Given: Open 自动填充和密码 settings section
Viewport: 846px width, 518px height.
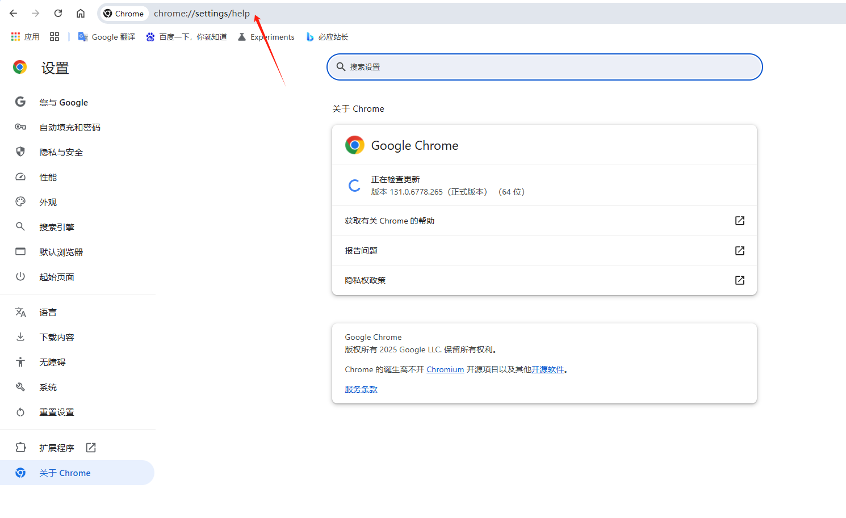Looking at the screenshot, I should point(77,127).
